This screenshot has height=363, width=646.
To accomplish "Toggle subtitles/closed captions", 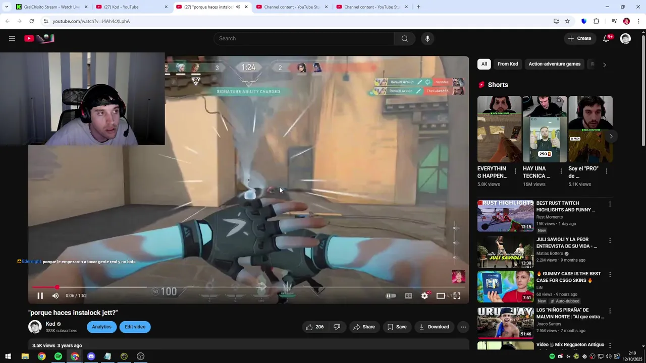I will (408, 296).
